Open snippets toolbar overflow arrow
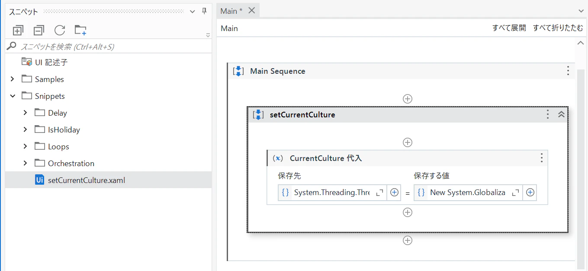 pos(208,35)
